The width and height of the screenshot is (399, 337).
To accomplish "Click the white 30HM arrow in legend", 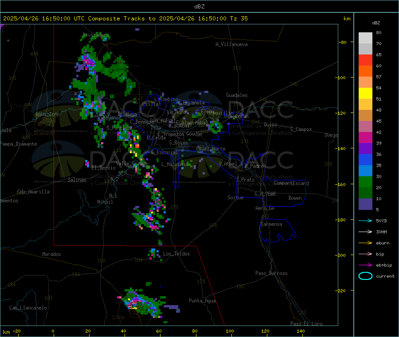I will (365, 232).
